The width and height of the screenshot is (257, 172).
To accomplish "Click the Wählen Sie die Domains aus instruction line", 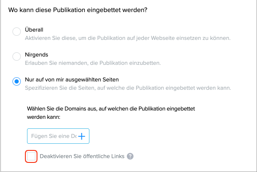I will point(111,108).
